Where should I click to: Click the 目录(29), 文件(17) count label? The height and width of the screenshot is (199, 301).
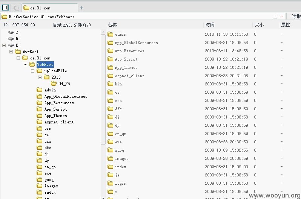click(x=72, y=25)
